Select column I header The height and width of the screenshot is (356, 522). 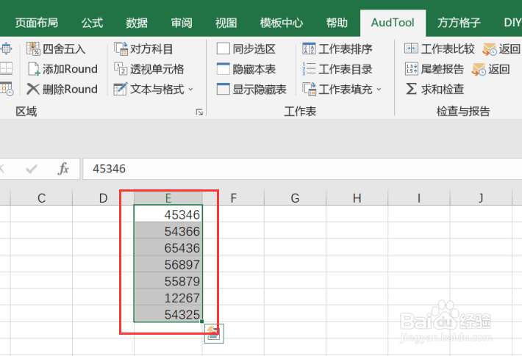pos(419,197)
